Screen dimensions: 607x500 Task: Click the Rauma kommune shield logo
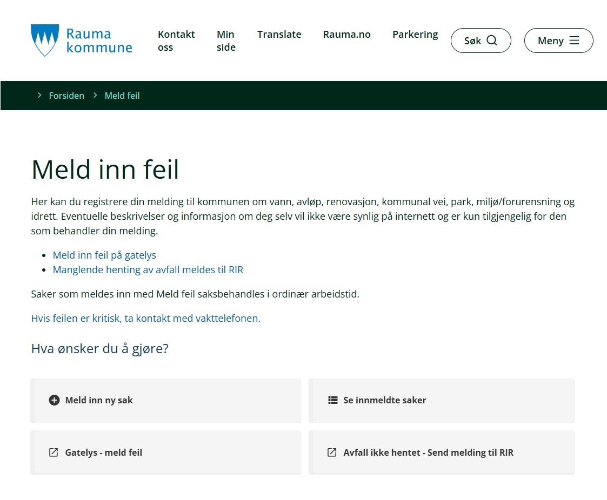click(x=44, y=40)
